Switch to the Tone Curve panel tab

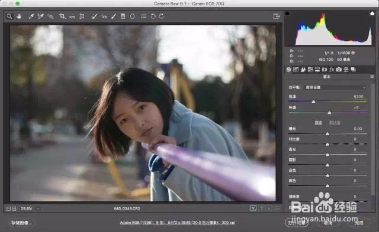296,70
